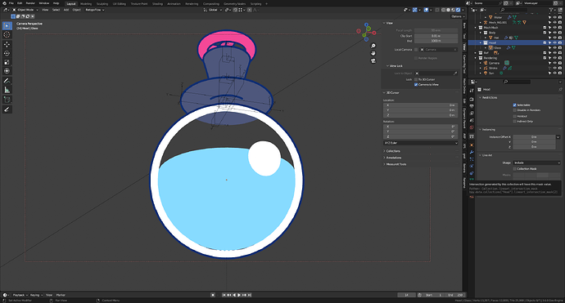
Task: Click the blue Z axis gizmo dot
Action: 367,25
